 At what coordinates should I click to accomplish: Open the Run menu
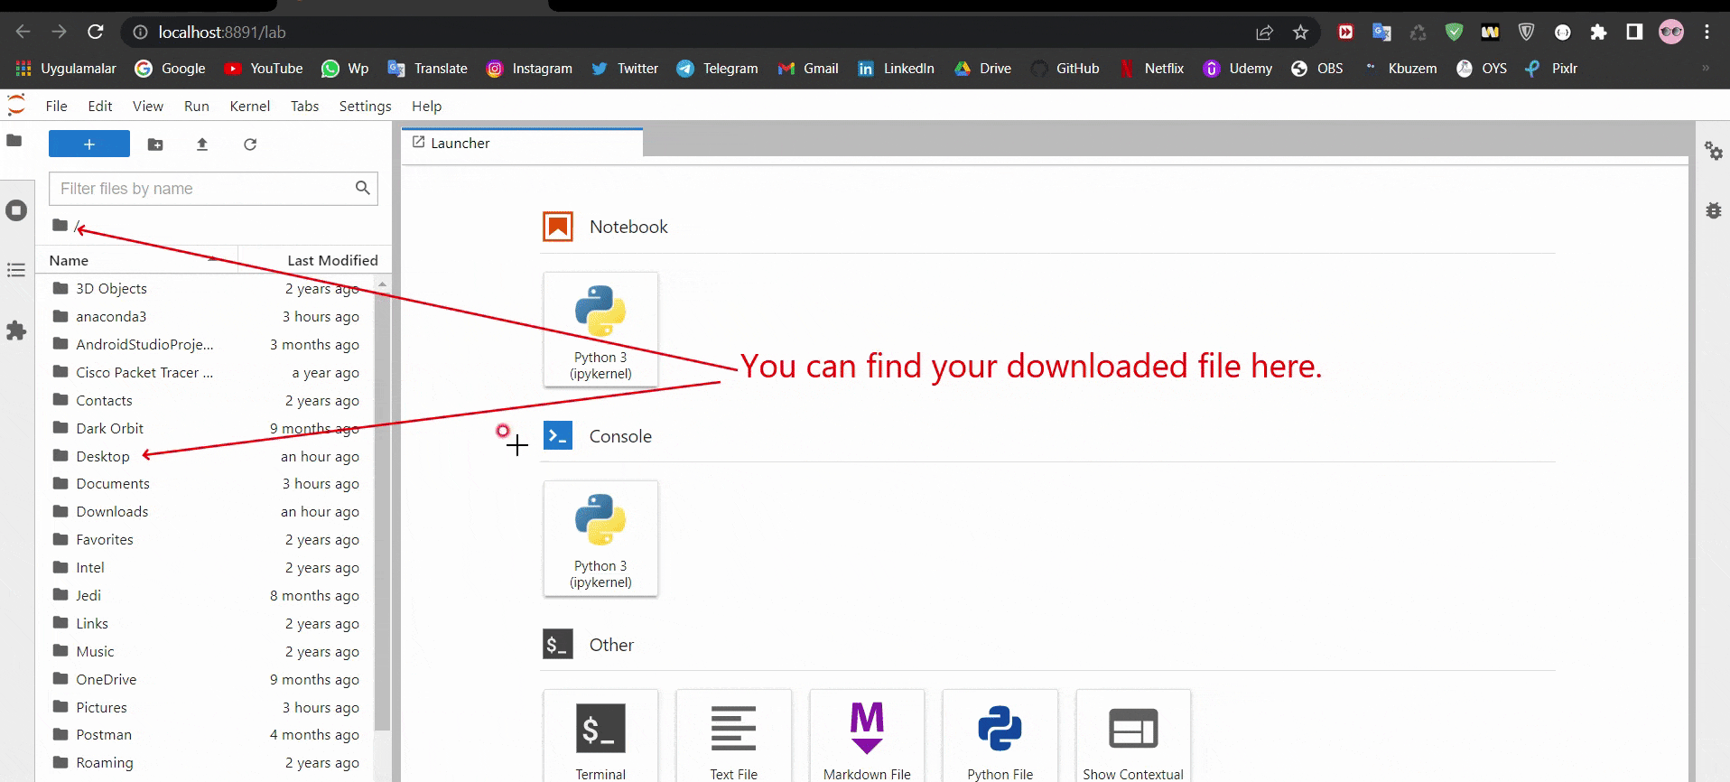tap(197, 107)
